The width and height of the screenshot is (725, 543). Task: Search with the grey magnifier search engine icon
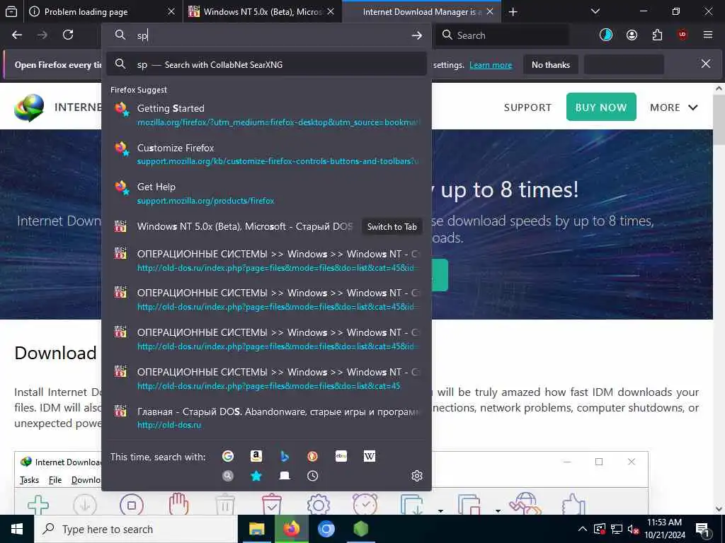coord(227,476)
